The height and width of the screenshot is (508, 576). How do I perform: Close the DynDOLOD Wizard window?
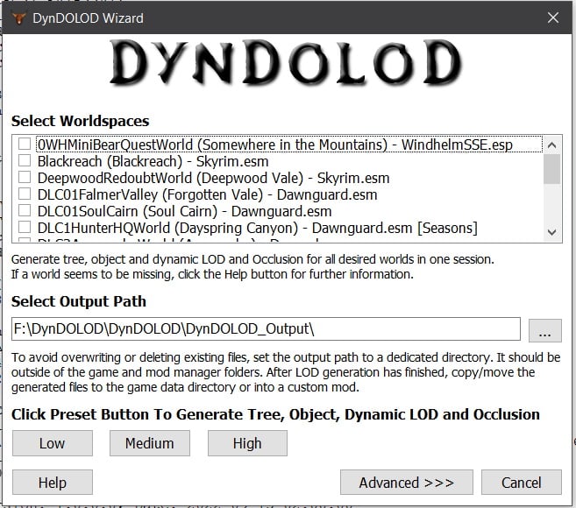click(x=553, y=18)
